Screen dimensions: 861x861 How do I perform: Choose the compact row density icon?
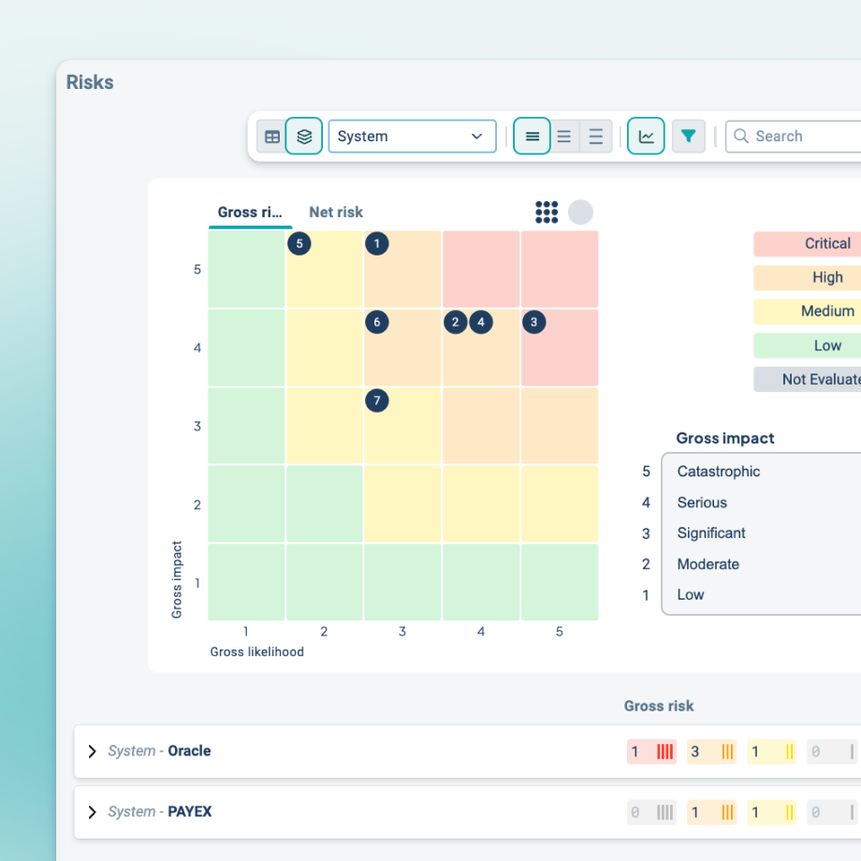[533, 137]
